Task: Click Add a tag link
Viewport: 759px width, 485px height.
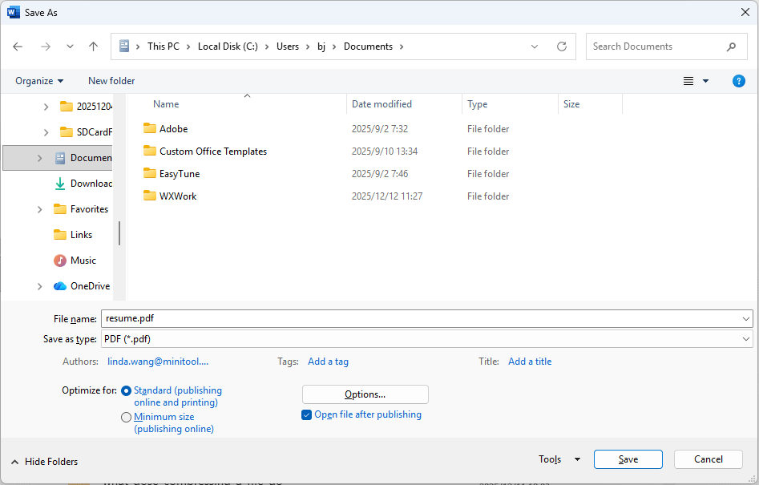Action: point(328,362)
